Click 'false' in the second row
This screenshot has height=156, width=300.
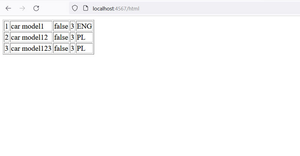coord(61,37)
